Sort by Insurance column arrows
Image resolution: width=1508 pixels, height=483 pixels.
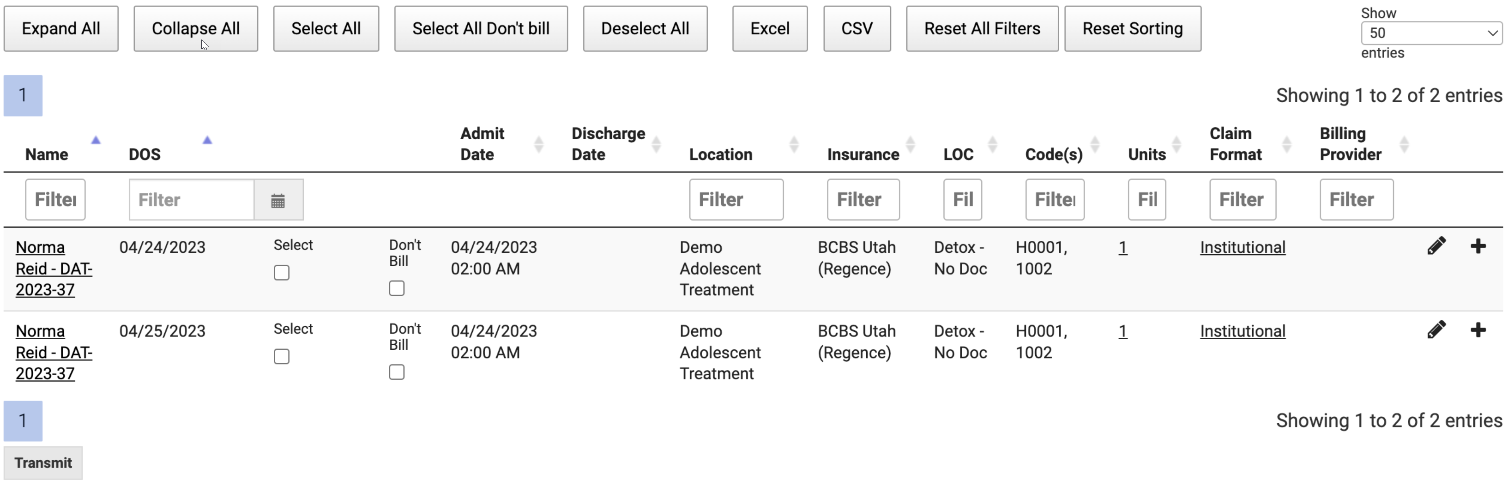(x=910, y=144)
